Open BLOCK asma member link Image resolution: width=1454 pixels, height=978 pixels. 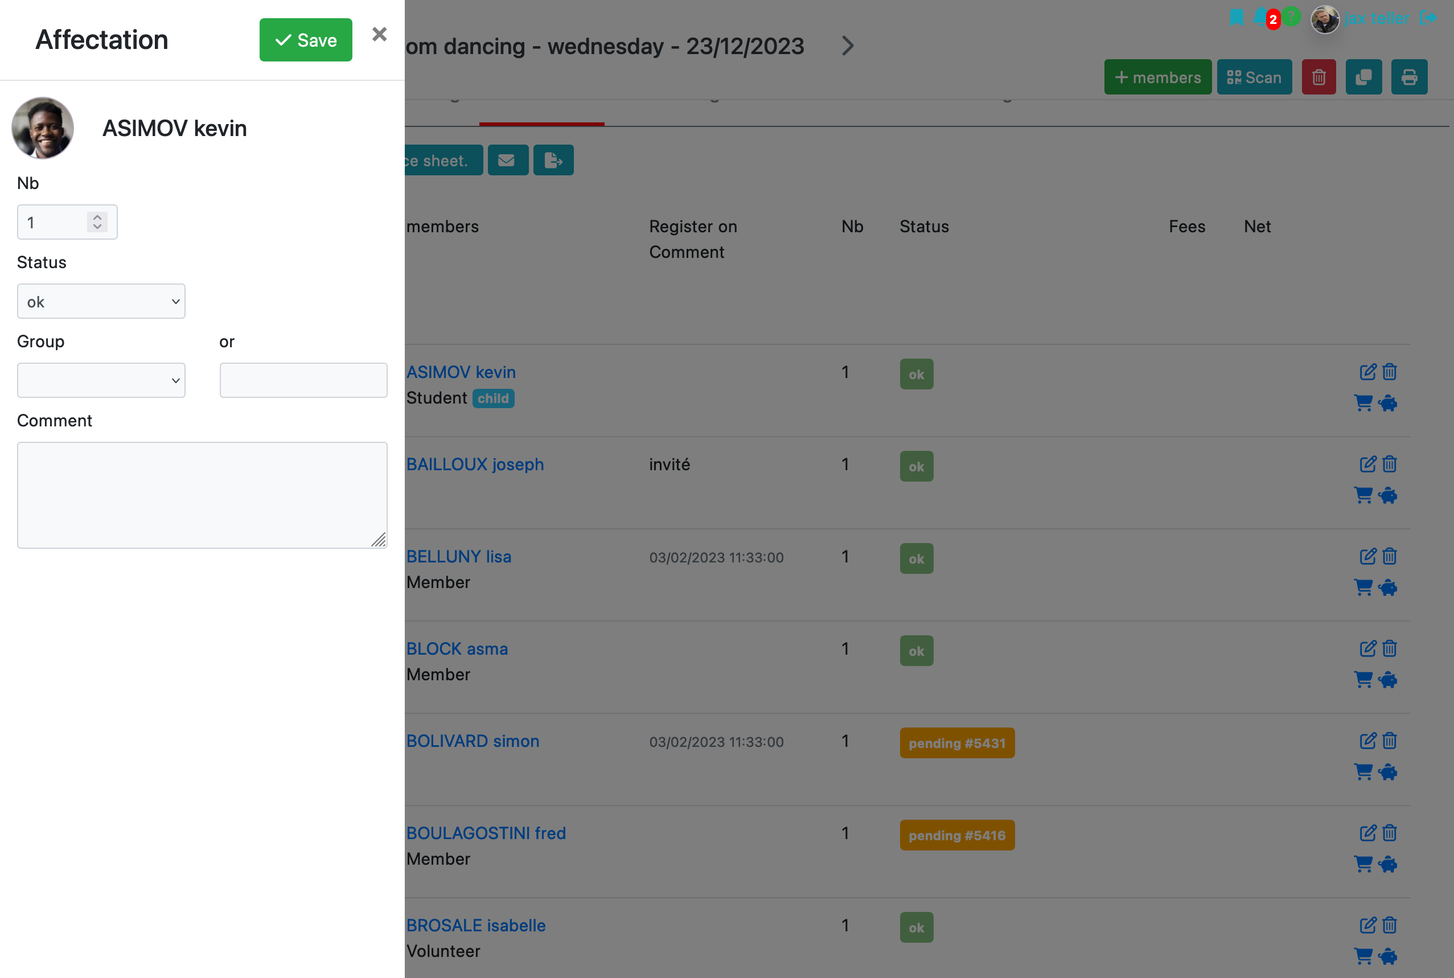[x=457, y=648]
